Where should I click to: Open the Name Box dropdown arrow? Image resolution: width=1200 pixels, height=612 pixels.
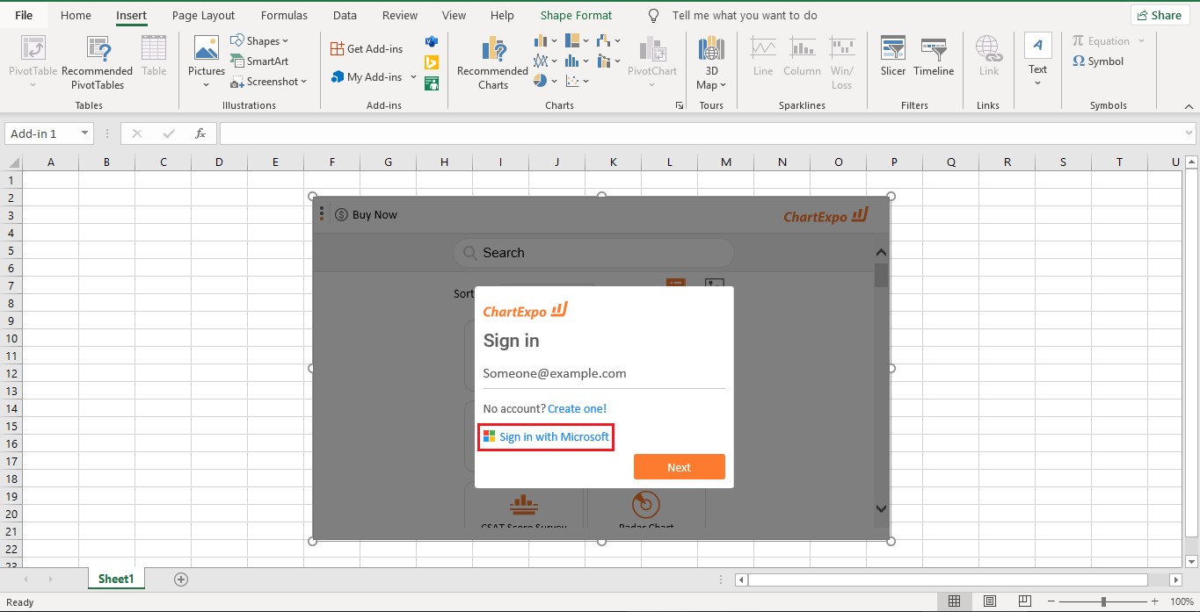(x=85, y=133)
